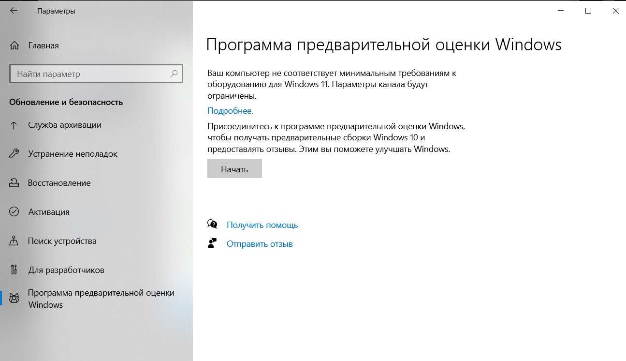Image resolution: width=626 pixels, height=361 pixels.
Task: Open the Главная home page
Action: (43, 45)
